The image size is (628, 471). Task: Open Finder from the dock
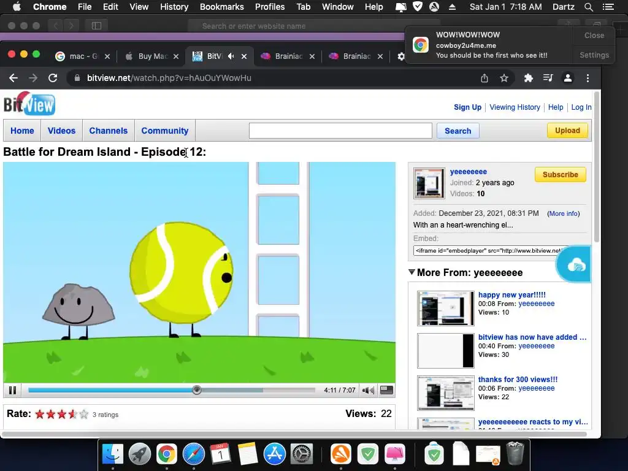(x=113, y=454)
